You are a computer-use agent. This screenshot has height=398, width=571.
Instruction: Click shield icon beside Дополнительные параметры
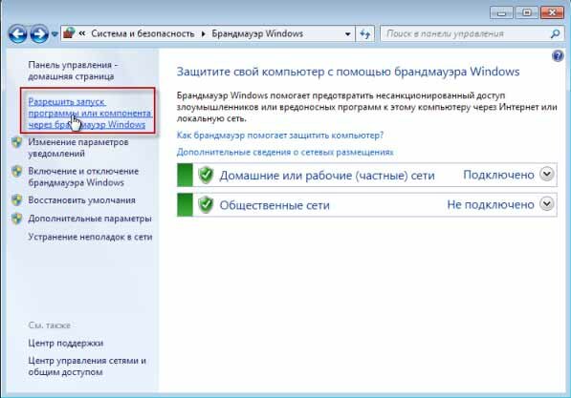coord(17,219)
